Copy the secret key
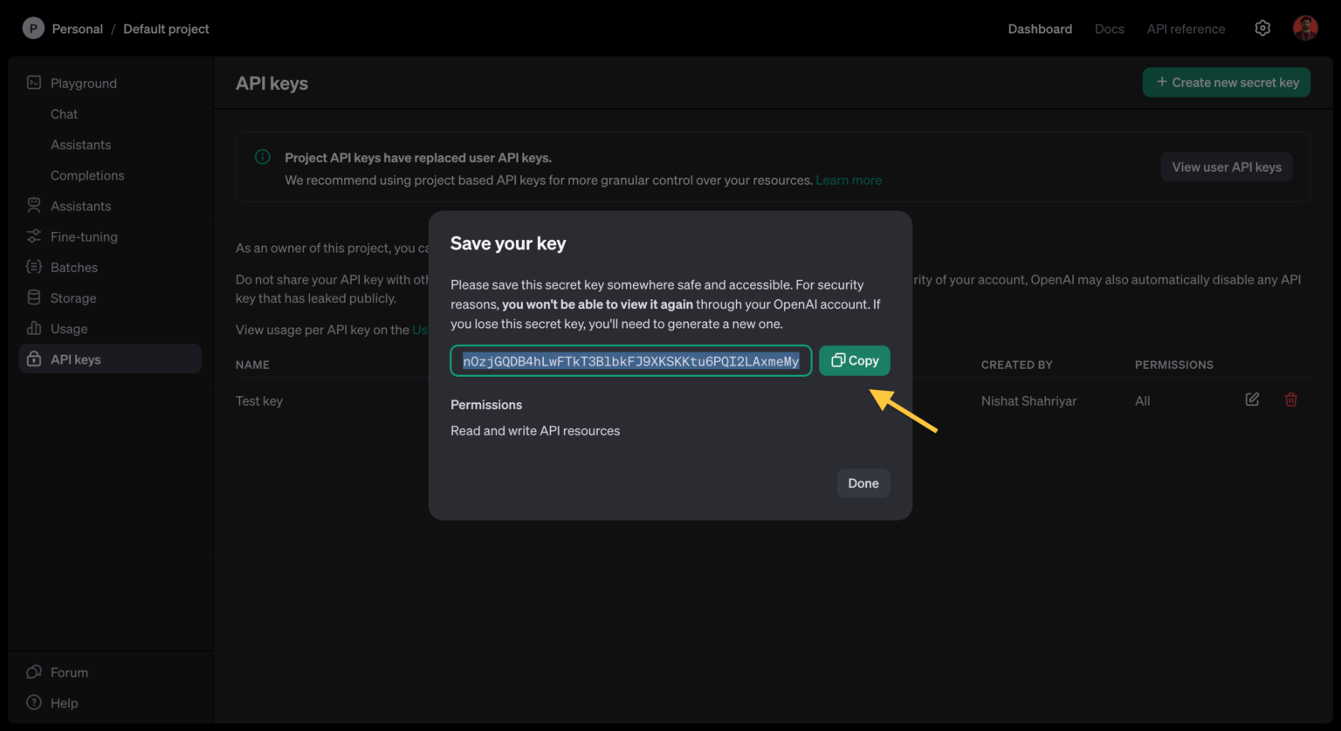The width and height of the screenshot is (1341, 731). [854, 361]
